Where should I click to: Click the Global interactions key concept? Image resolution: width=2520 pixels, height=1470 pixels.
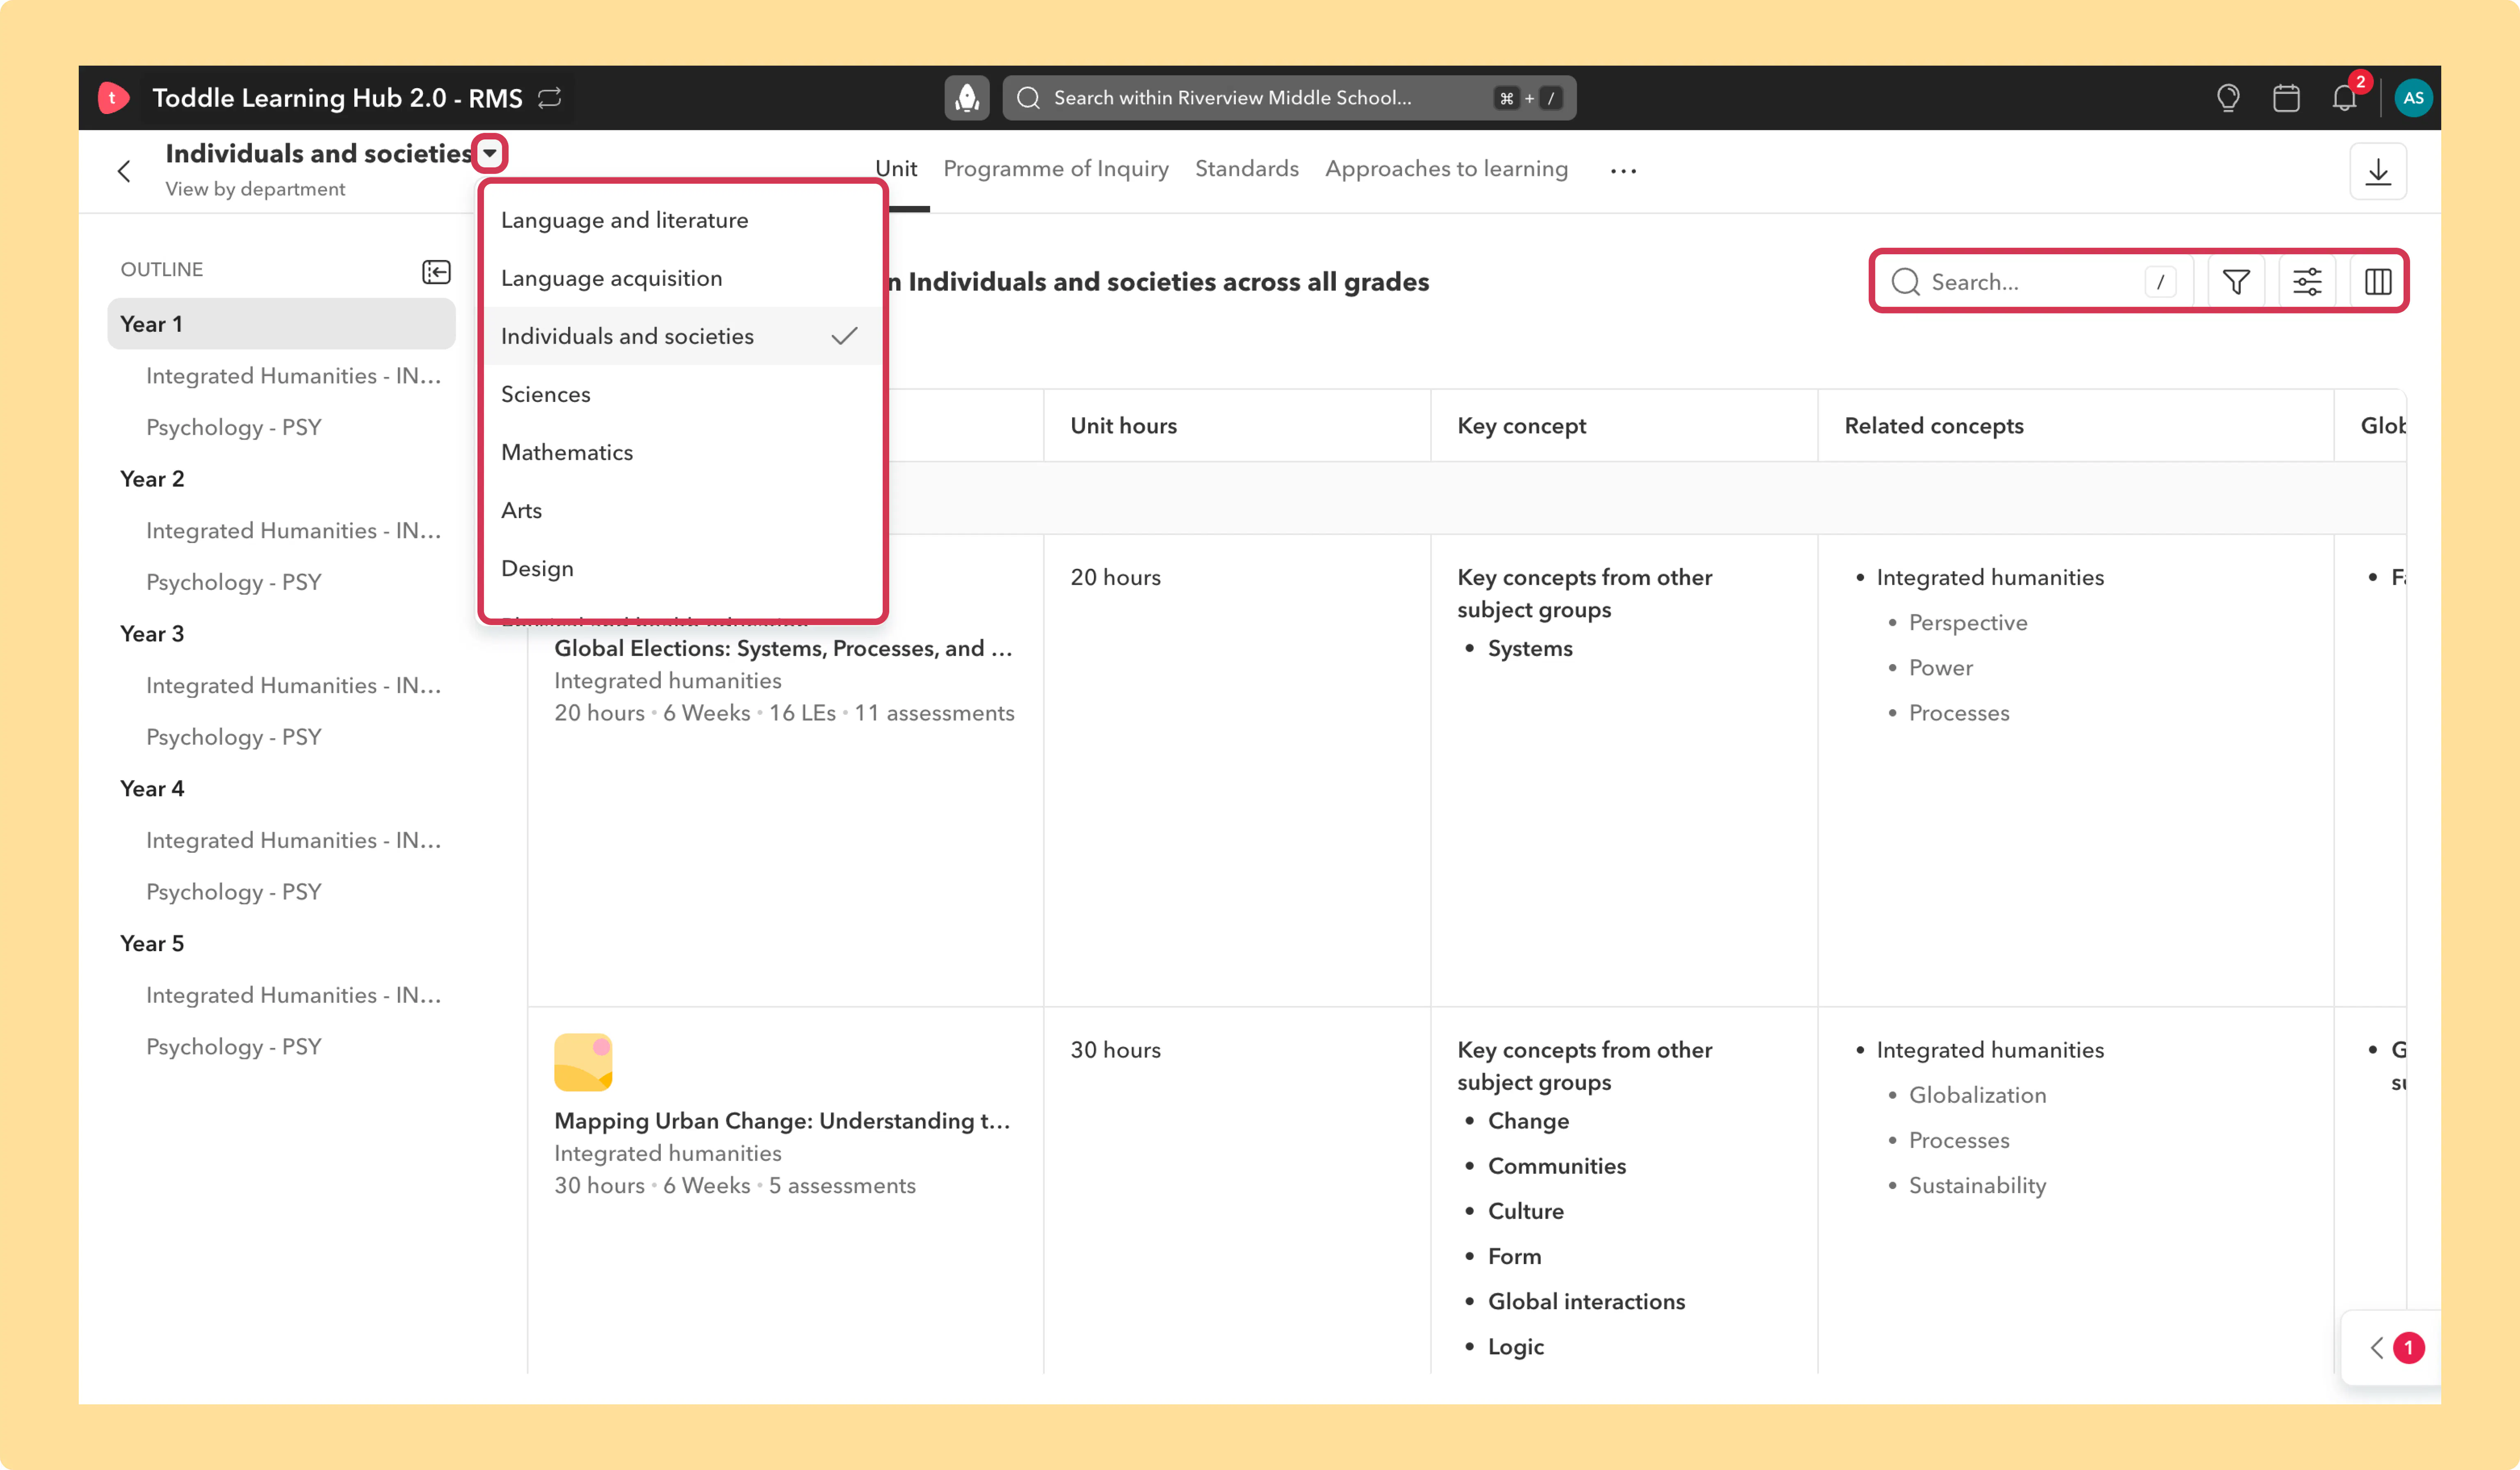1586,1302
